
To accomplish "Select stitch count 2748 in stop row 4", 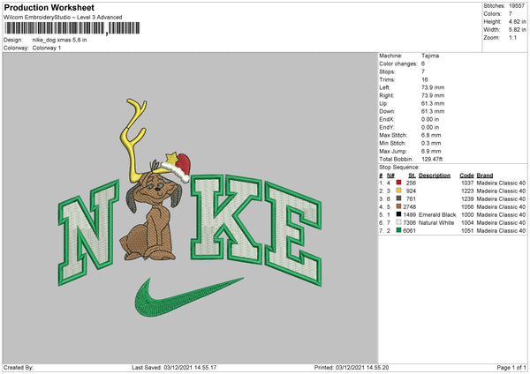I will click(410, 207).
